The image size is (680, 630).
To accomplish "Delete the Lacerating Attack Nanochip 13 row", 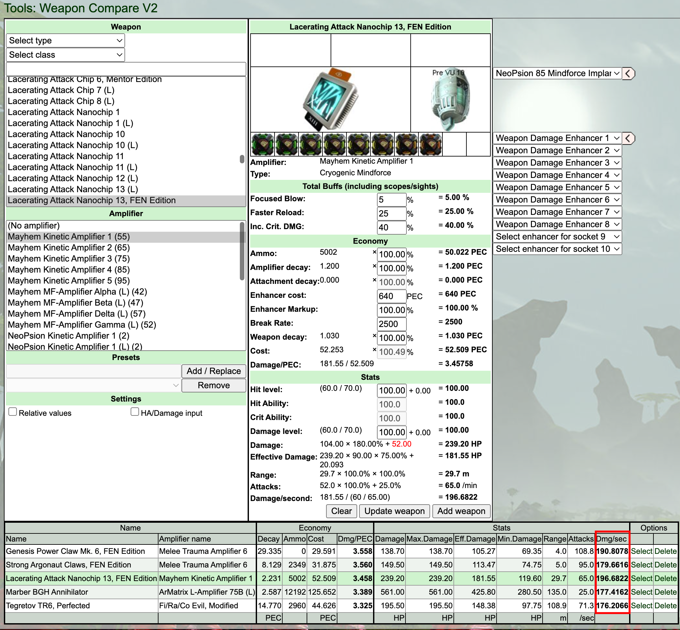I will tap(666, 578).
